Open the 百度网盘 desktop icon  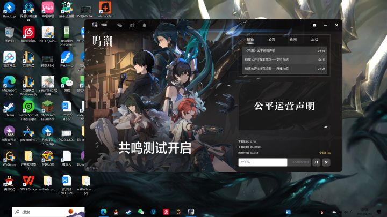click(x=9, y=59)
